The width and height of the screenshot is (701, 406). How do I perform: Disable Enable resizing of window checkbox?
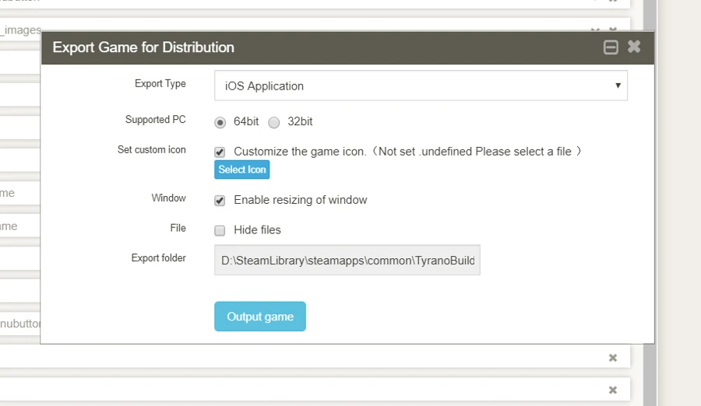coord(220,201)
